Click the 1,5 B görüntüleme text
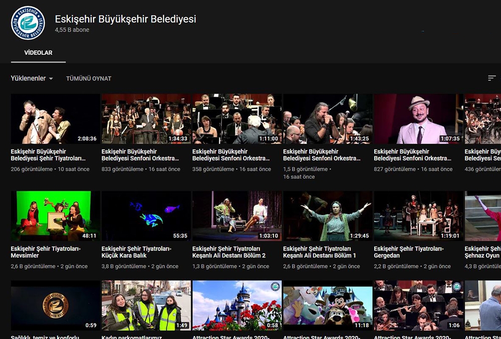The width and height of the screenshot is (501, 339). point(306,169)
